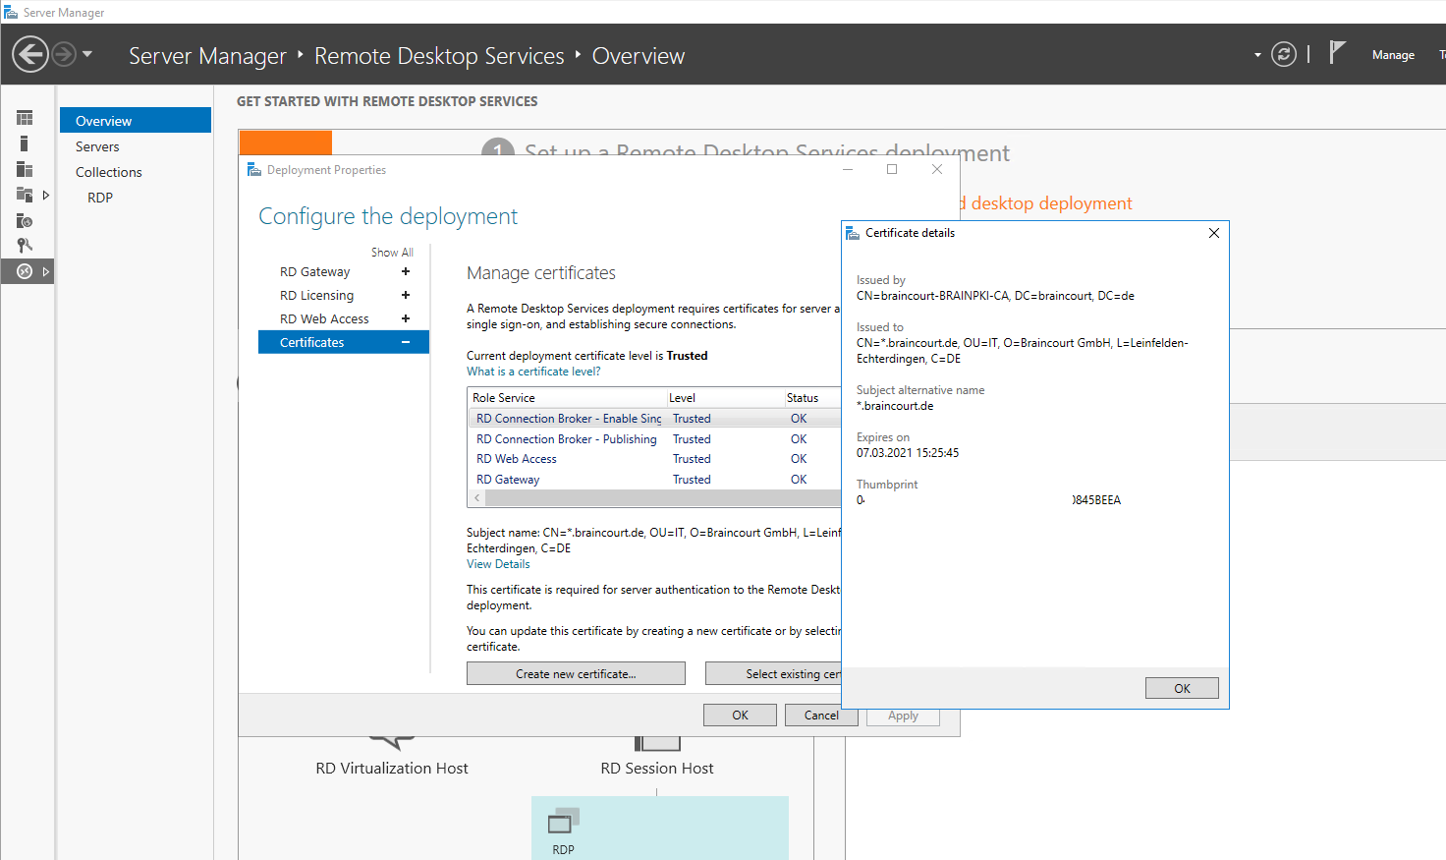The image size is (1446, 860).
Task: Select Remote Desktop Services sidebar icon
Action: [x=25, y=271]
